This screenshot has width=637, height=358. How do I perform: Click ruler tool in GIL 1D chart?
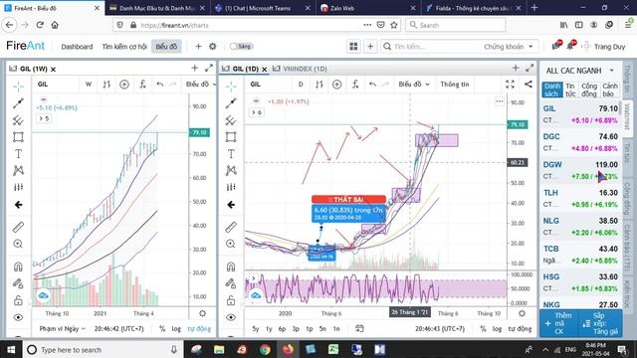click(231, 227)
